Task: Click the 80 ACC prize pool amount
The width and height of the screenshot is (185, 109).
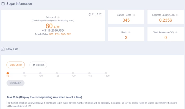Action: [x=53, y=26]
